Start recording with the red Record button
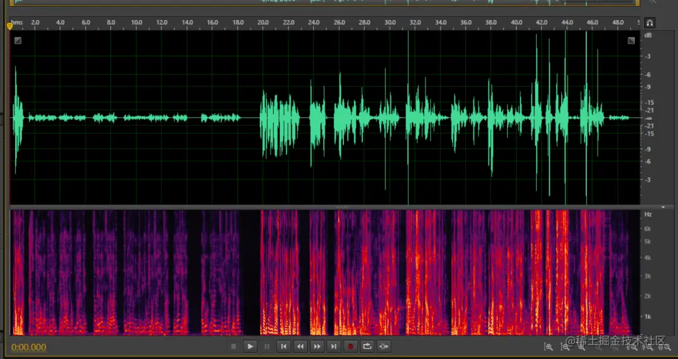The image size is (678, 359). (x=350, y=346)
